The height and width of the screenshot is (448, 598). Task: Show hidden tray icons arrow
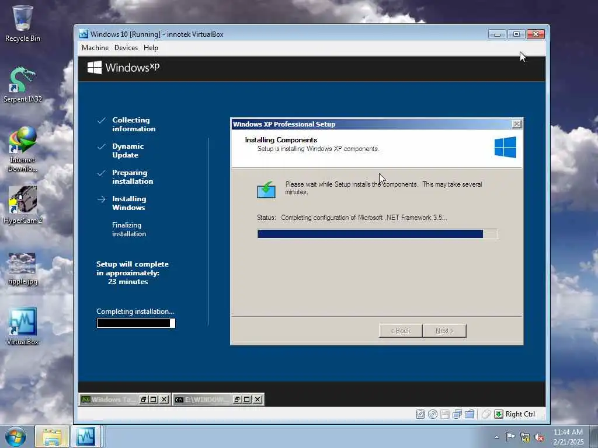point(496,437)
